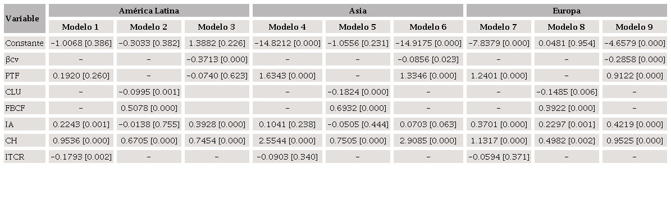Click the PTF row label
This screenshot has width=671, height=224.
(x=12, y=76)
